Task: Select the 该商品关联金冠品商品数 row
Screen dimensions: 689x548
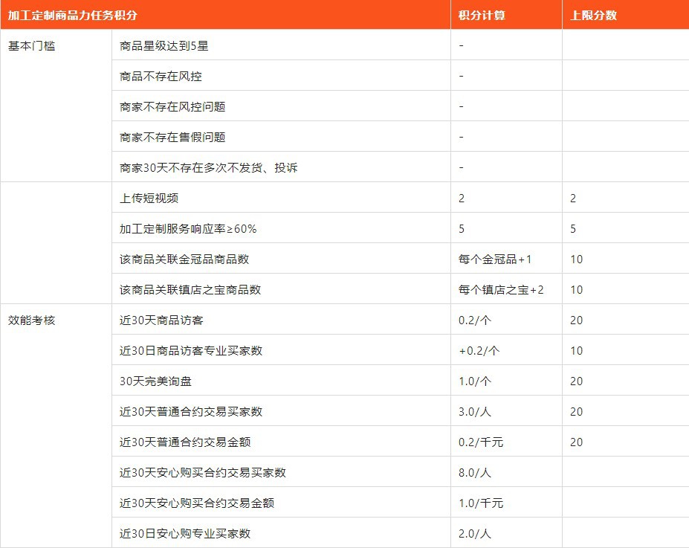Action: pyautogui.click(x=178, y=259)
